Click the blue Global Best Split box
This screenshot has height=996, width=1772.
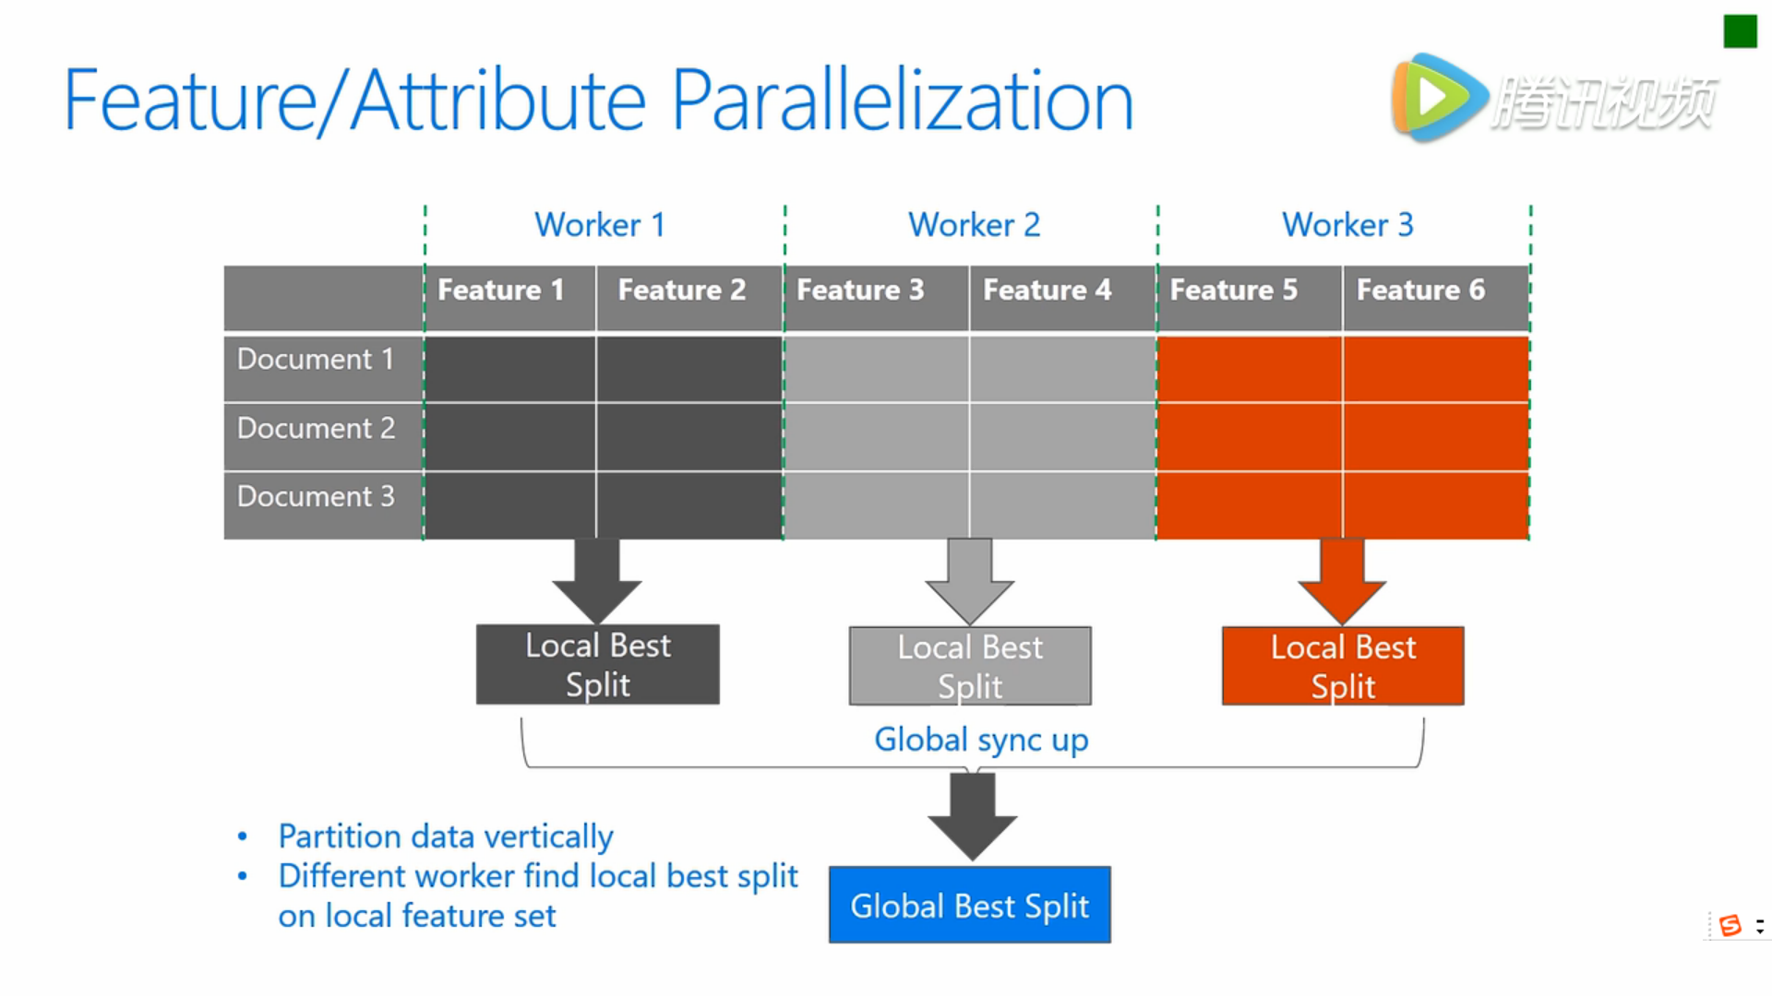pos(970,905)
